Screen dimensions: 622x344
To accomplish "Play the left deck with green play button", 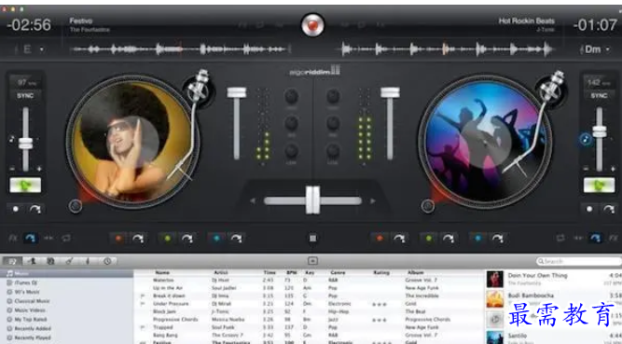I will [x=25, y=185].
